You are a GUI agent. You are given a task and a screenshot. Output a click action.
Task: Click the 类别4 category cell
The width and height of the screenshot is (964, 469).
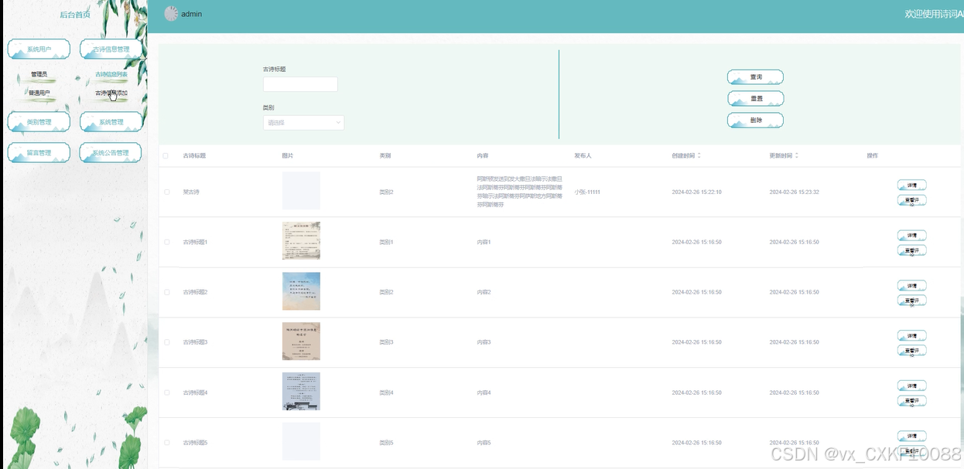(387, 393)
